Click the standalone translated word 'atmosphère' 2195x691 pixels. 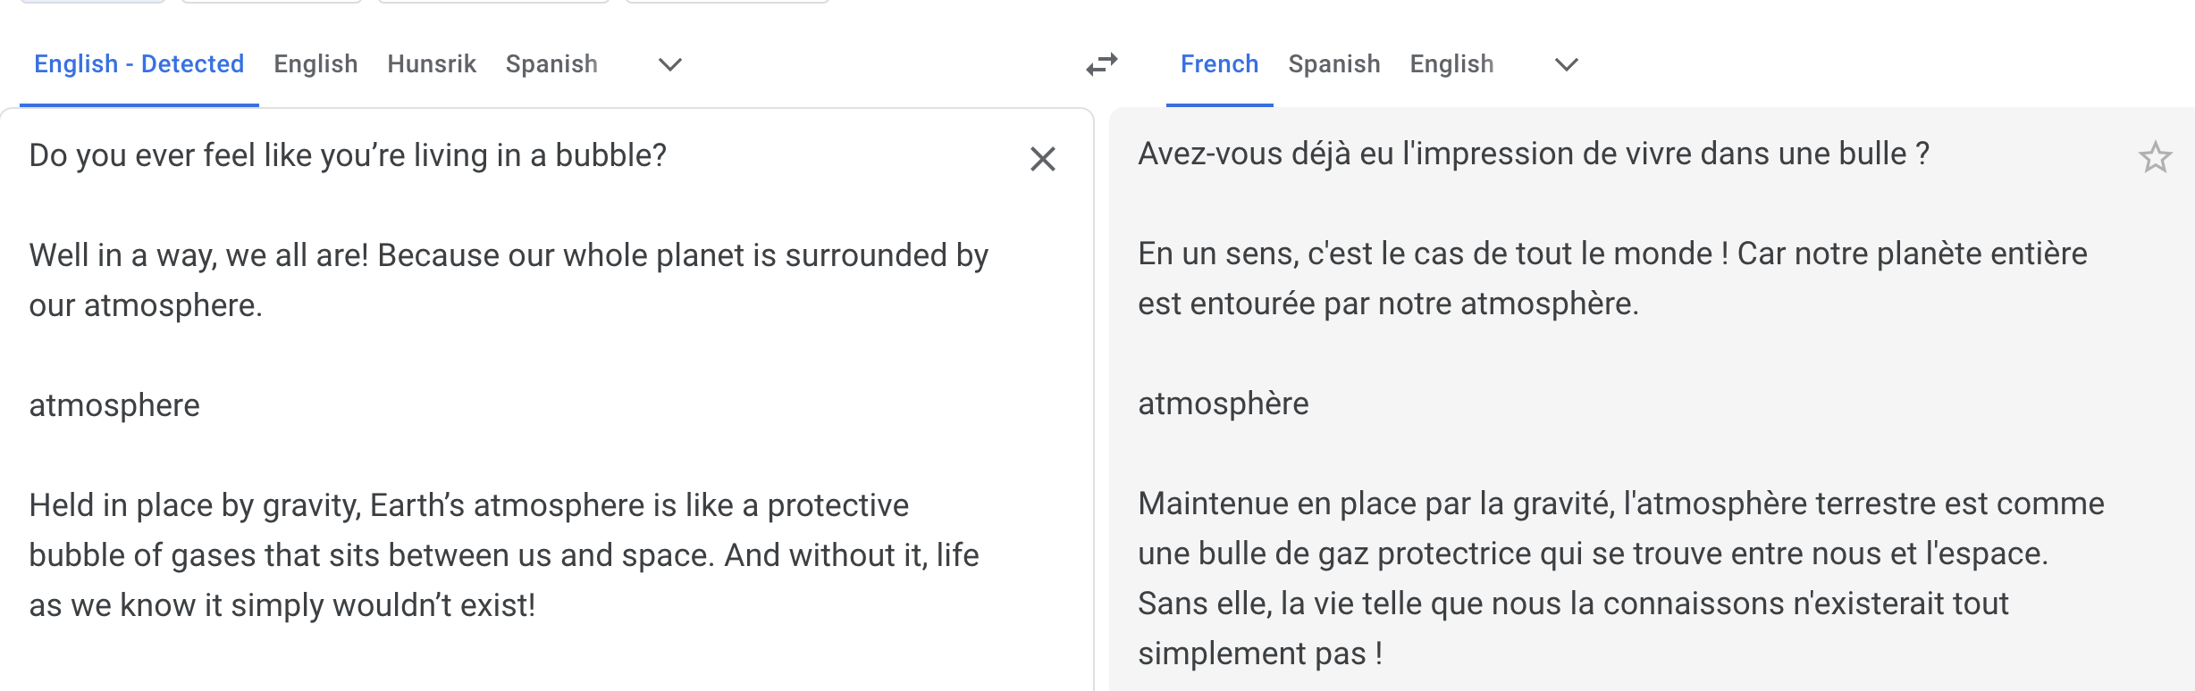(x=1223, y=404)
